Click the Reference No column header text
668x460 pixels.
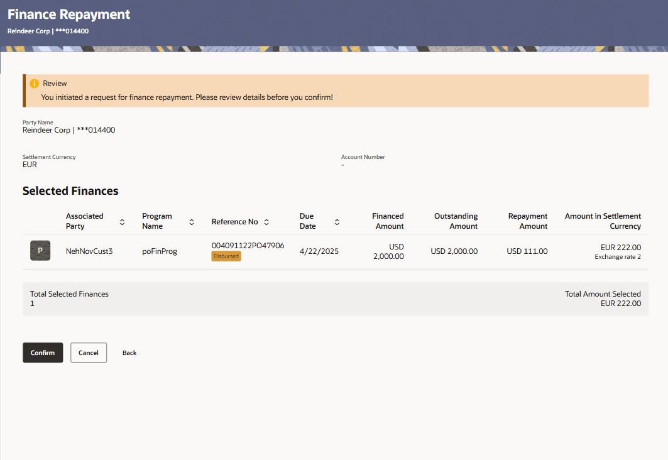click(235, 222)
